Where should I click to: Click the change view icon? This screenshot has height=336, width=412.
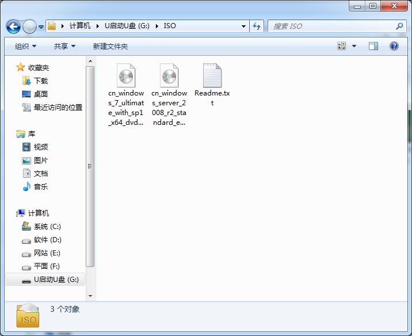coord(342,46)
